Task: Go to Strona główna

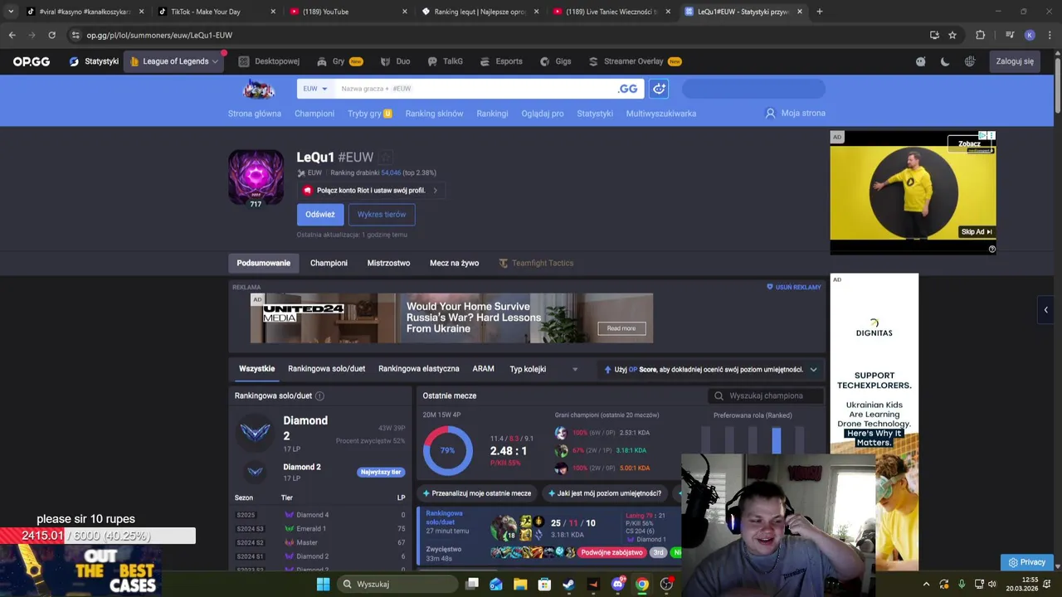Action: (x=255, y=114)
